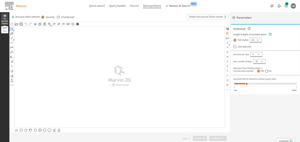Open Max. number of steps dropdown
This screenshot has width=300, height=142.
(x=260, y=61)
